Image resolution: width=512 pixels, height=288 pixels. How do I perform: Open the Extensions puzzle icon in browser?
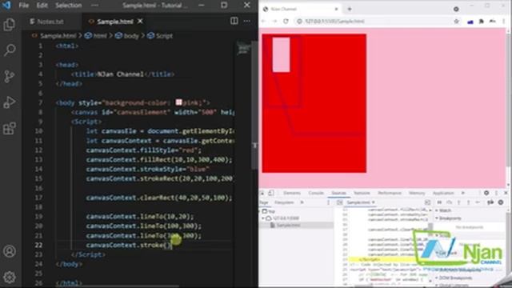tap(482, 22)
